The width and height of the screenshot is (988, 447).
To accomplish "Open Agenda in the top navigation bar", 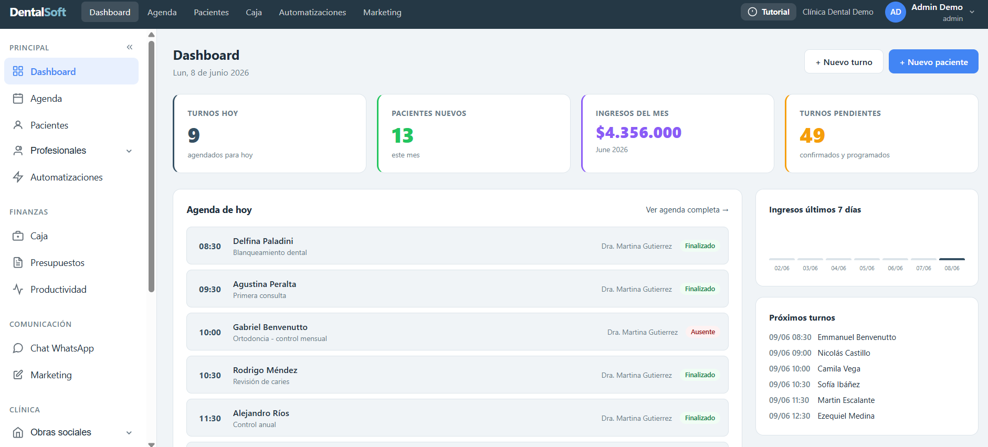I will point(162,12).
